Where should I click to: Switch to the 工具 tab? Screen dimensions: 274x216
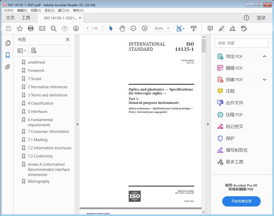click(x=26, y=18)
